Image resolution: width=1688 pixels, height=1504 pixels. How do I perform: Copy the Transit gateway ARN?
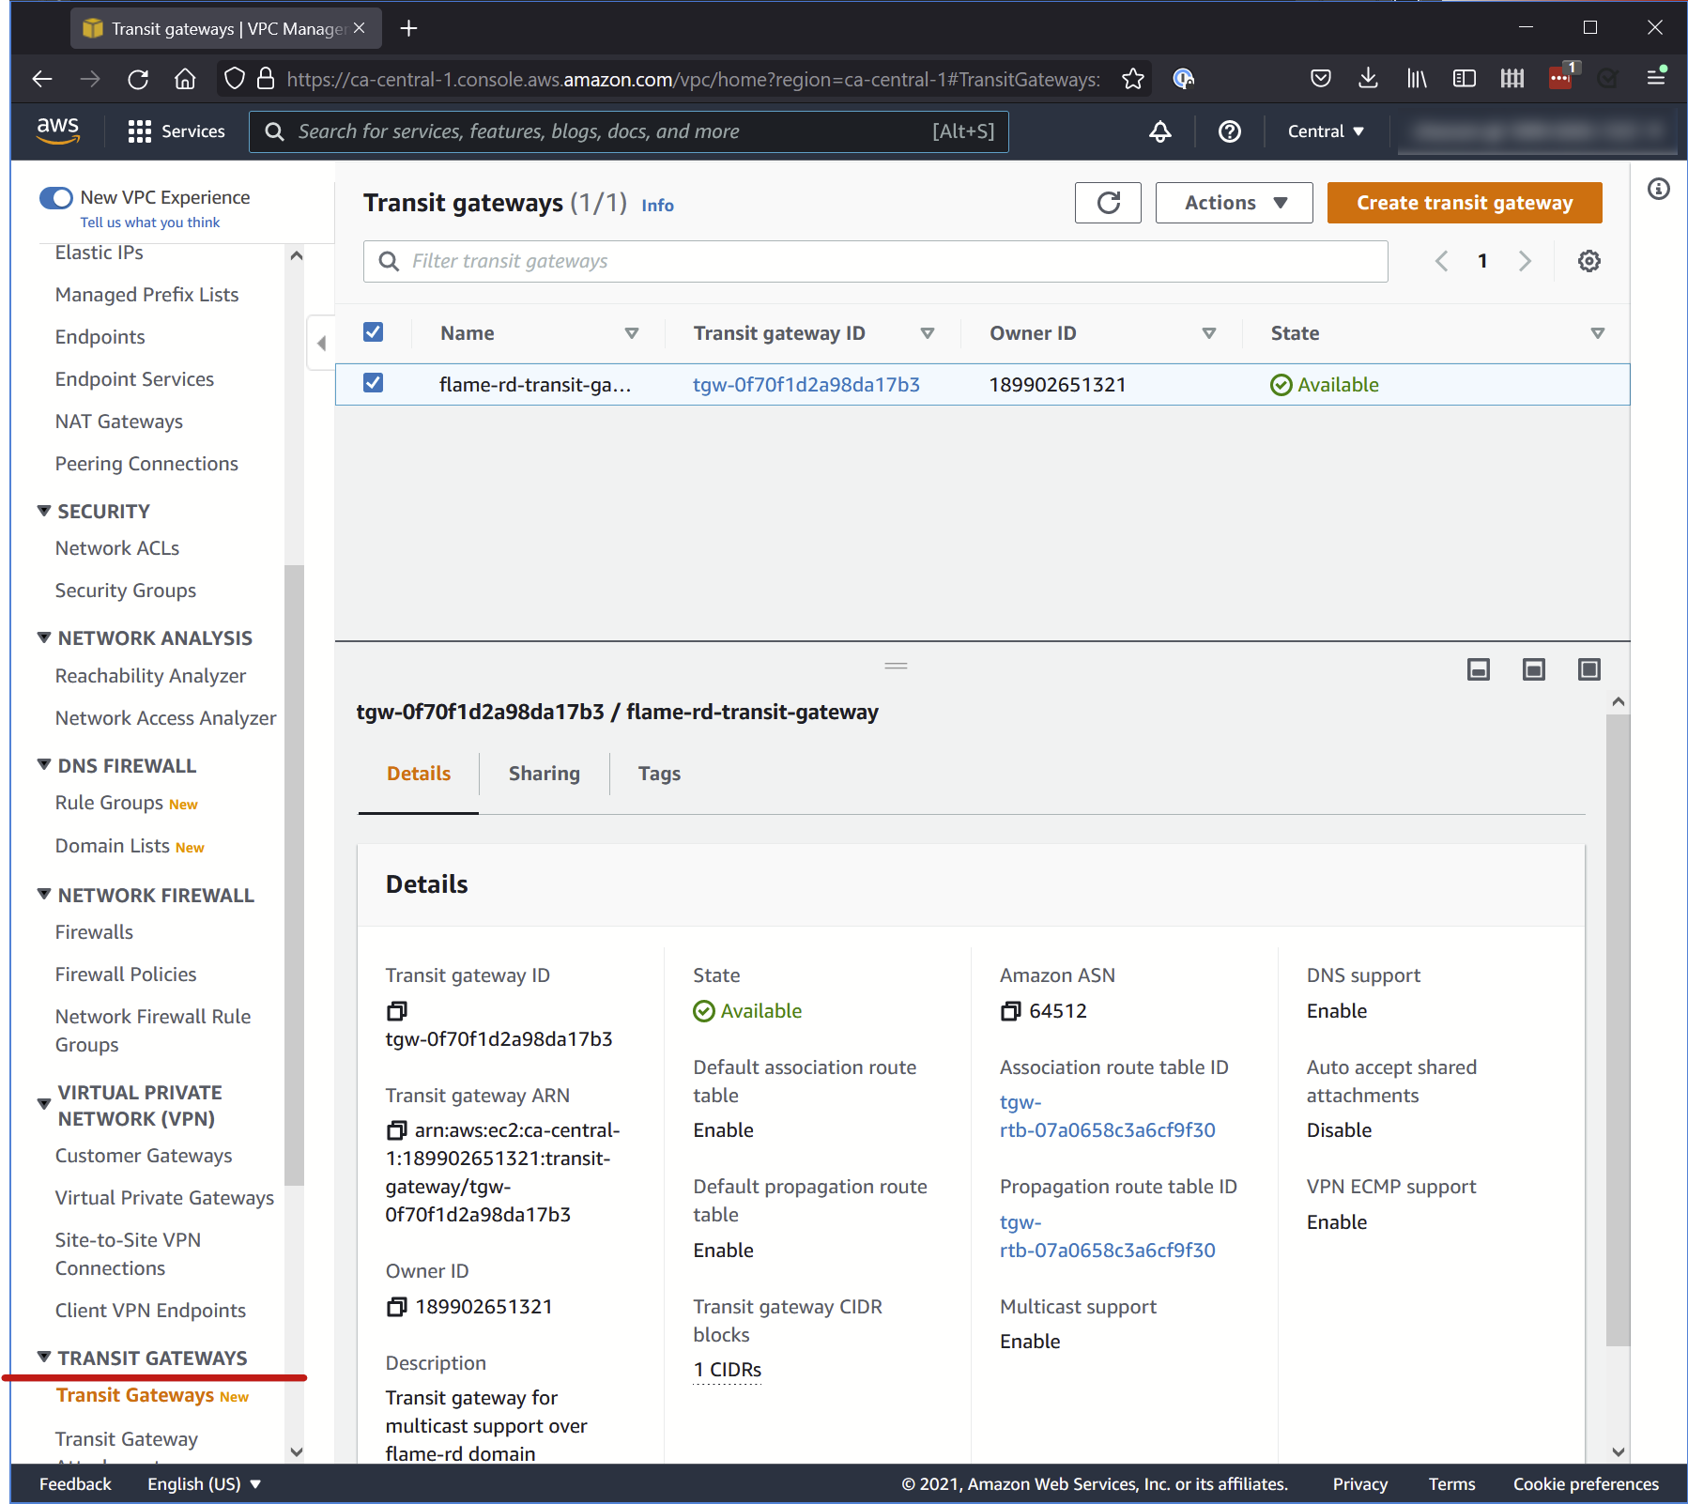coord(397,1130)
